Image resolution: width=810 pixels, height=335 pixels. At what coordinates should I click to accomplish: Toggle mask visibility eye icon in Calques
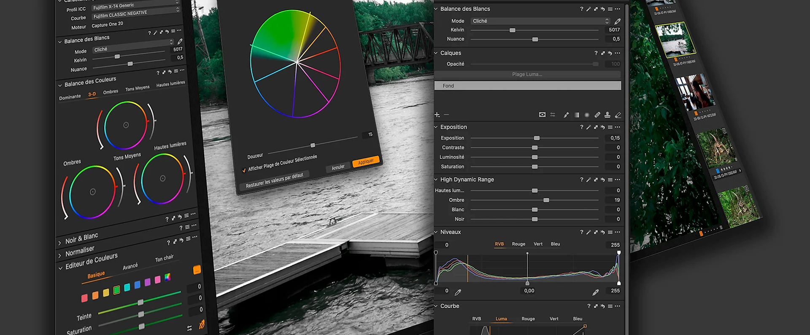(x=542, y=115)
